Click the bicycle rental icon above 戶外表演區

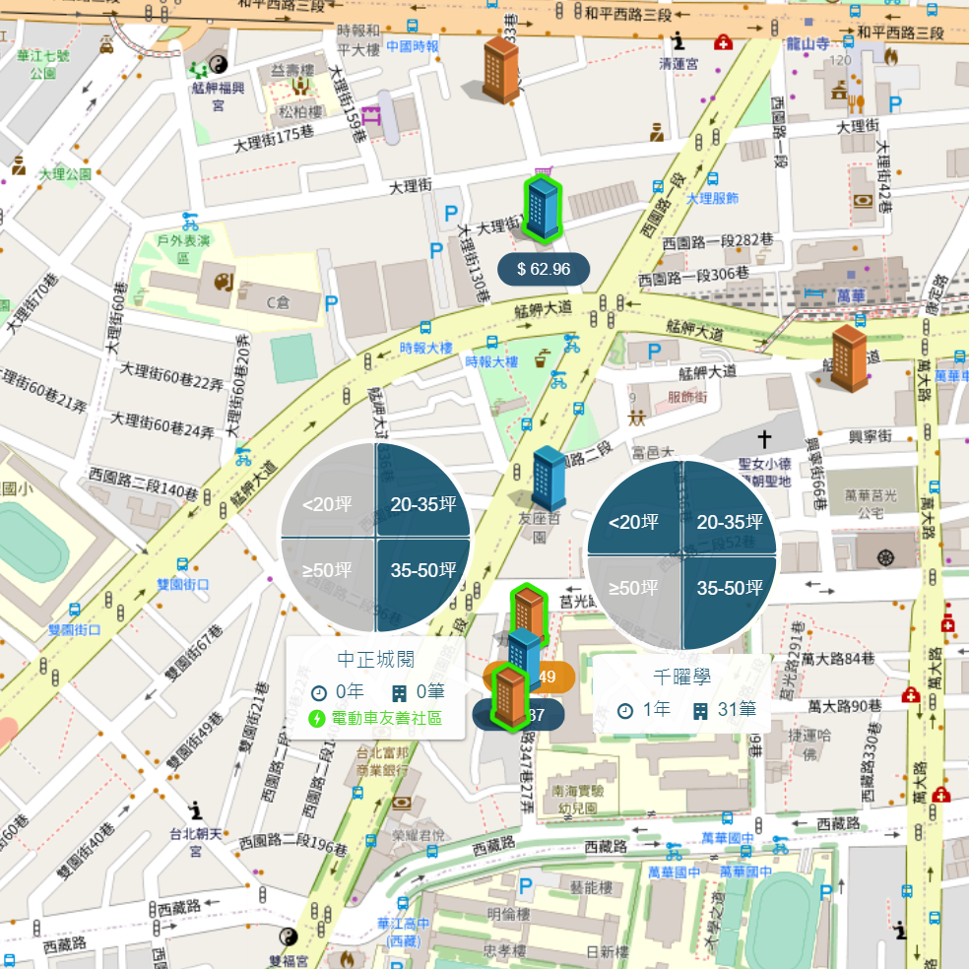(190, 221)
